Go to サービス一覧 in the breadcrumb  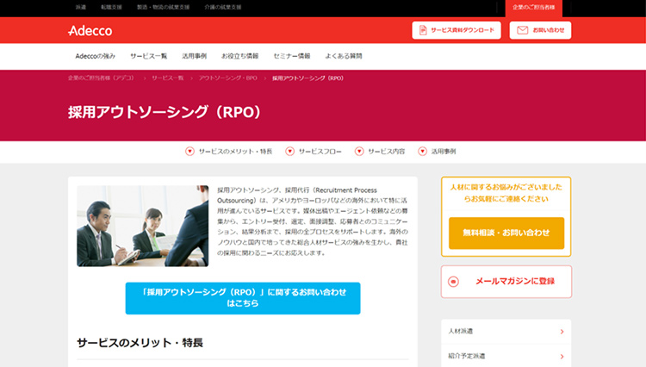pos(167,78)
